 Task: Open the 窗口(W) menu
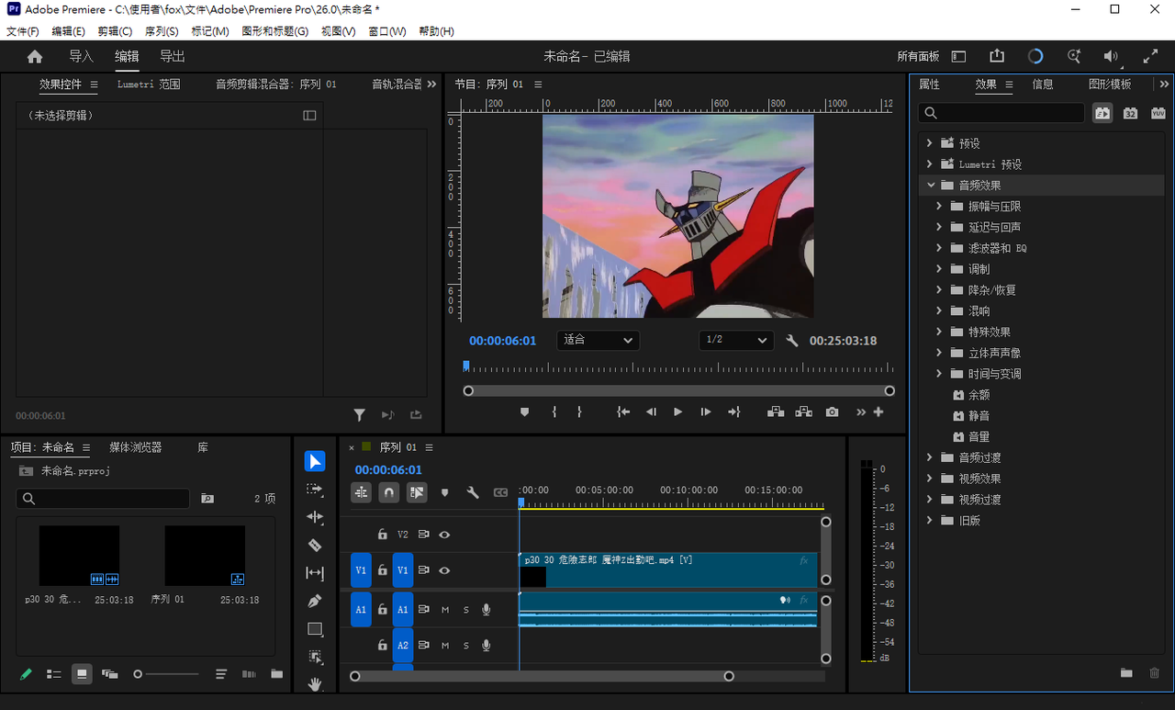pyautogui.click(x=386, y=31)
